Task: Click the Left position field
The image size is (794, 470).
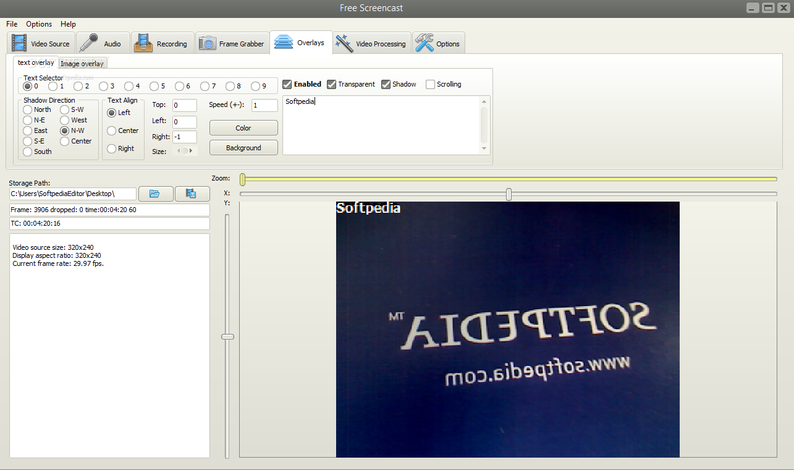Action: click(185, 122)
